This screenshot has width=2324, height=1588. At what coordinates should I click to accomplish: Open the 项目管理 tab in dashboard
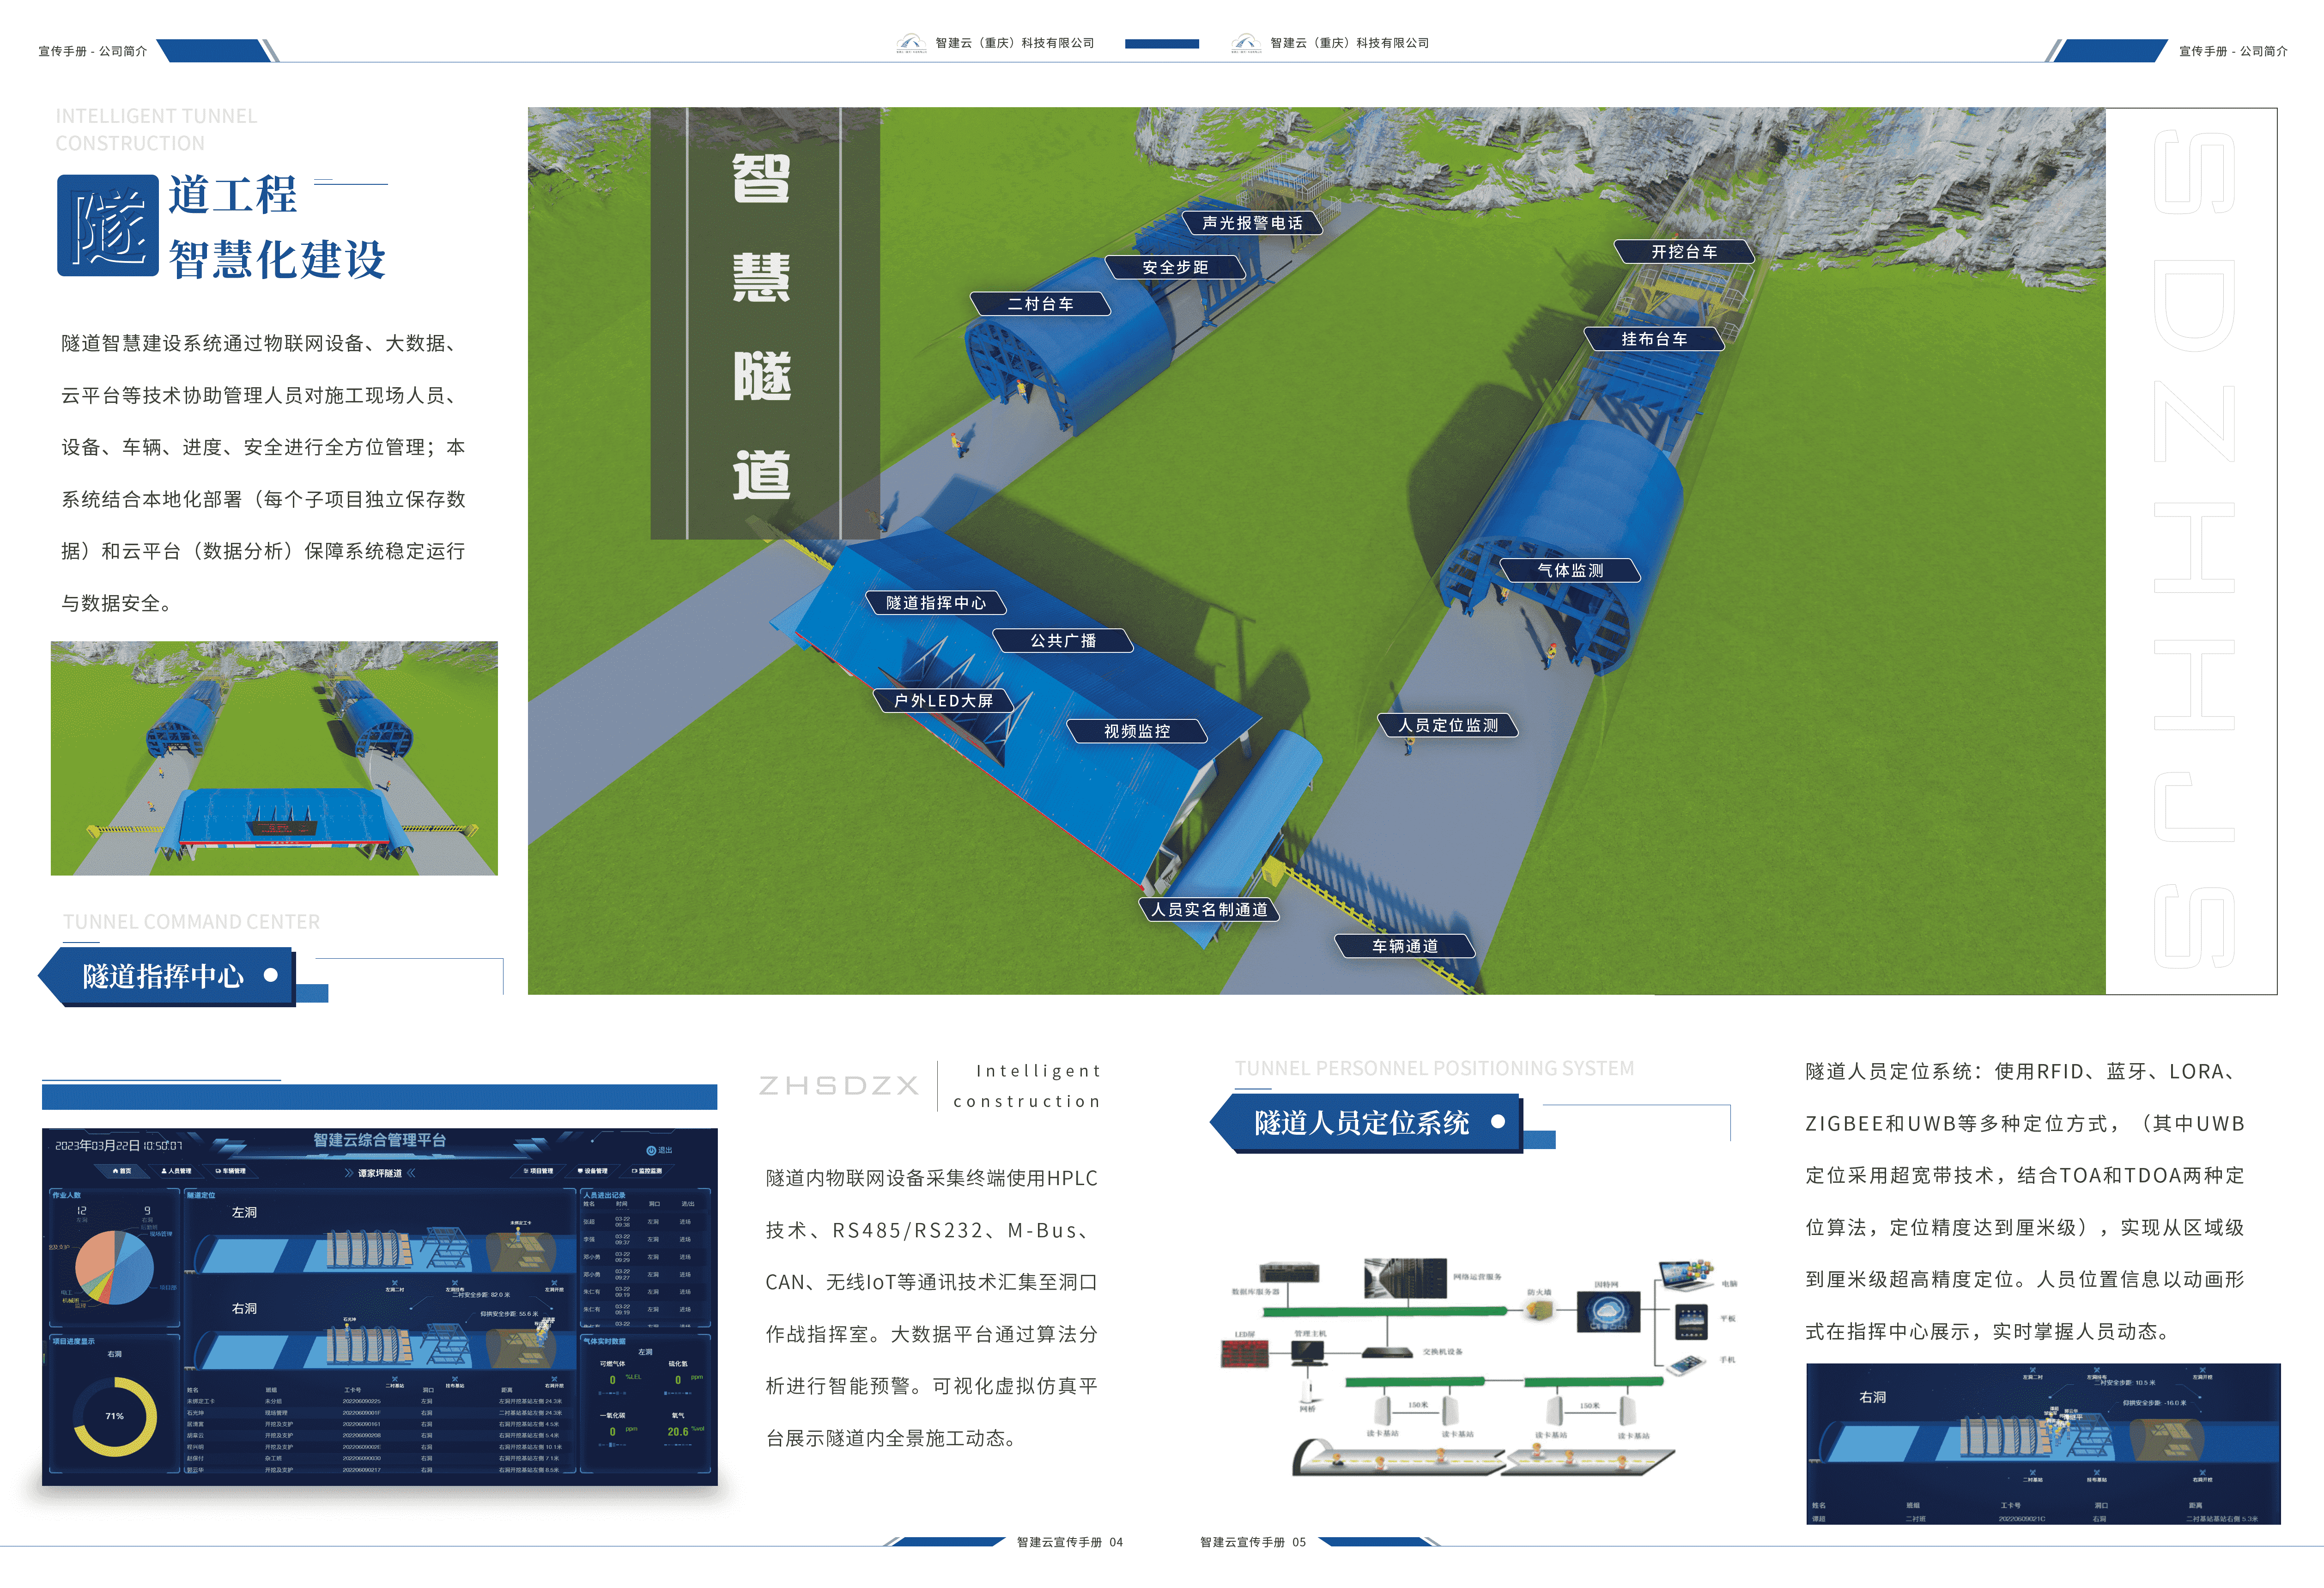538,1171
